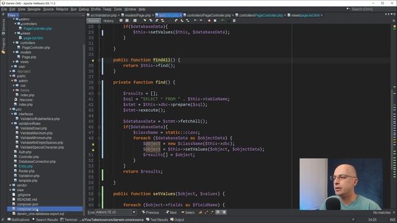This screenshot has height=223, width=397.
Task: Open the Output window
Action: (x=177, y=220)
